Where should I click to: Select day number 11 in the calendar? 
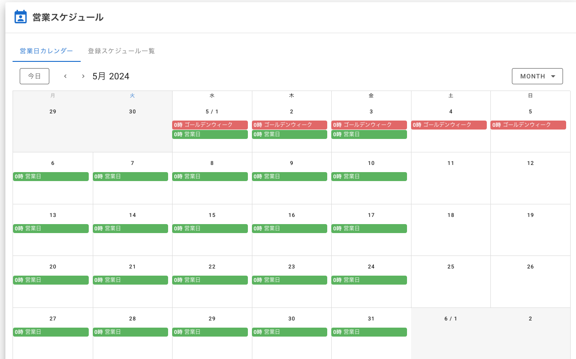tap(451, 163)
